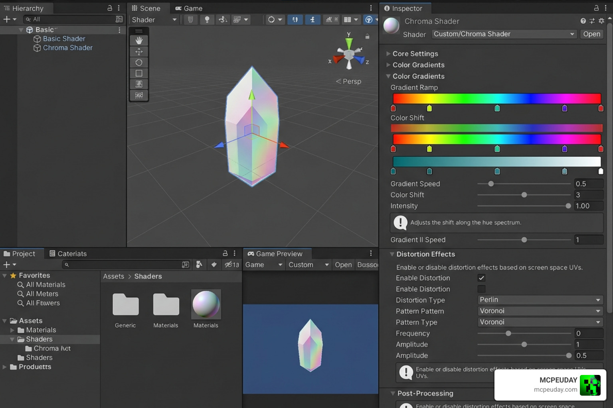
Task: Collapse the Basic scene in Hierarchy
Action: tap(21, 30)
